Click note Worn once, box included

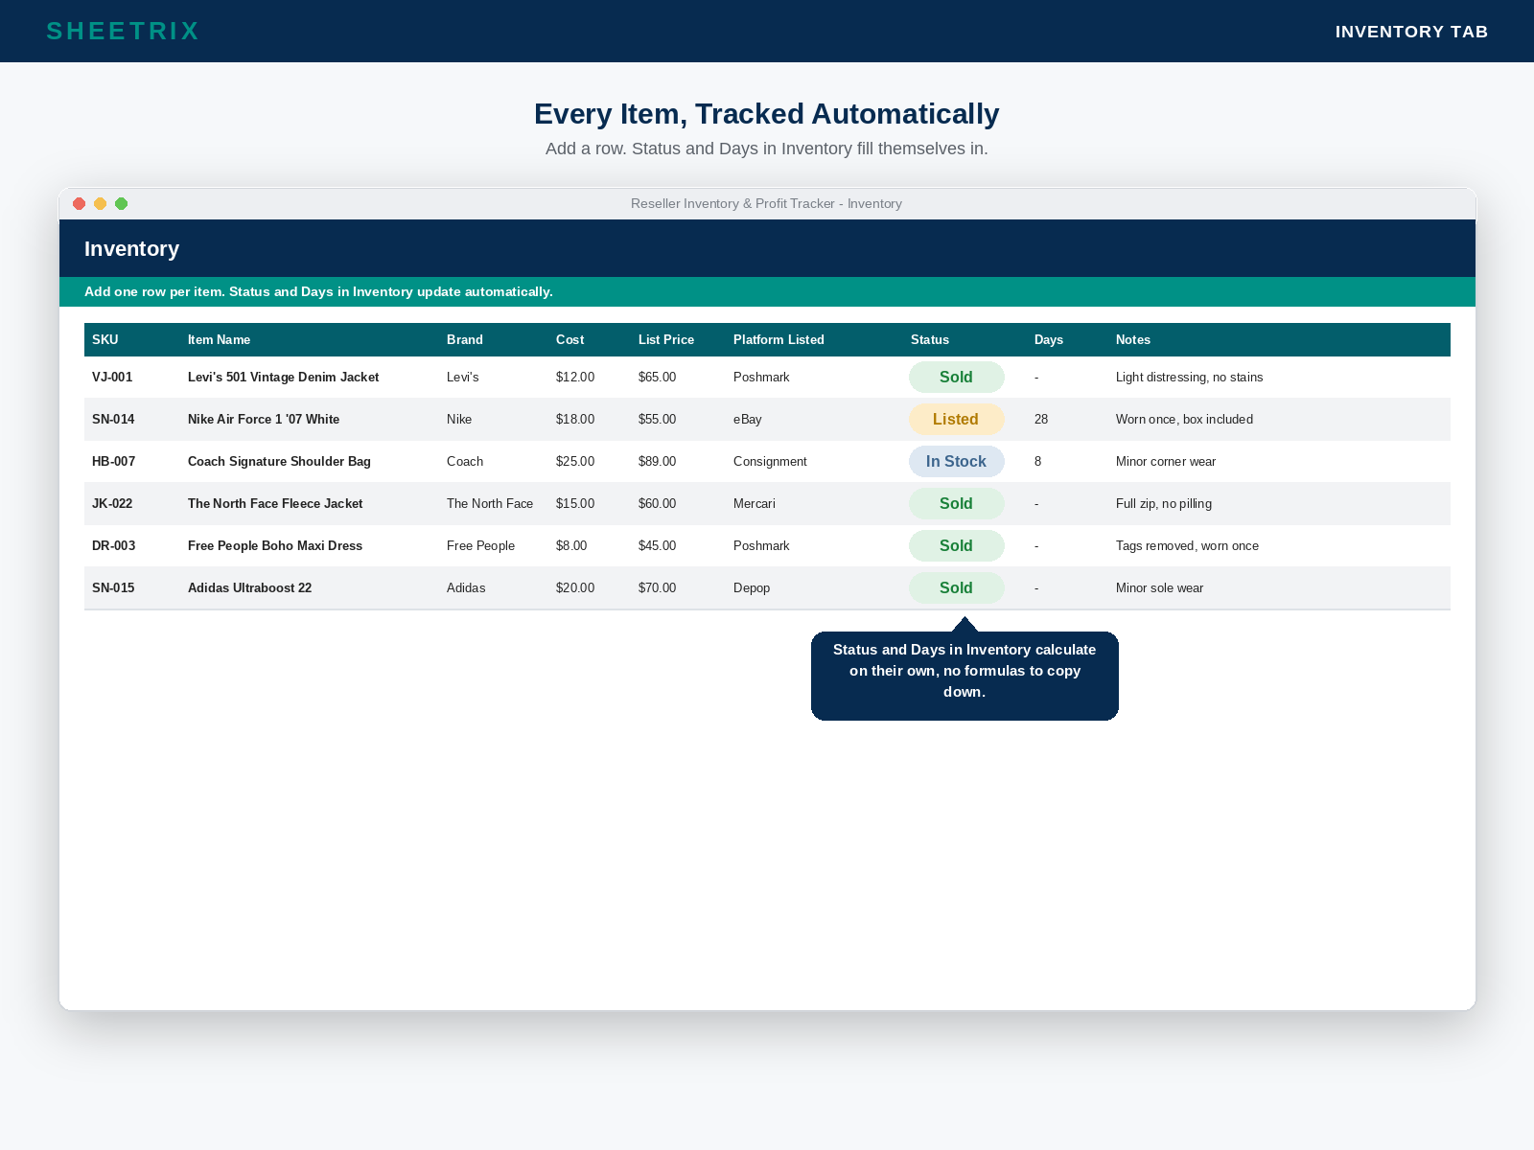pos(1184,419)
